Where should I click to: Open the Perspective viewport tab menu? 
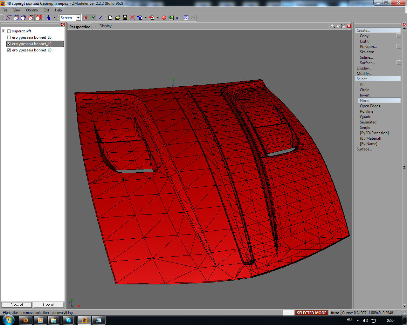[x=79, y=27]
